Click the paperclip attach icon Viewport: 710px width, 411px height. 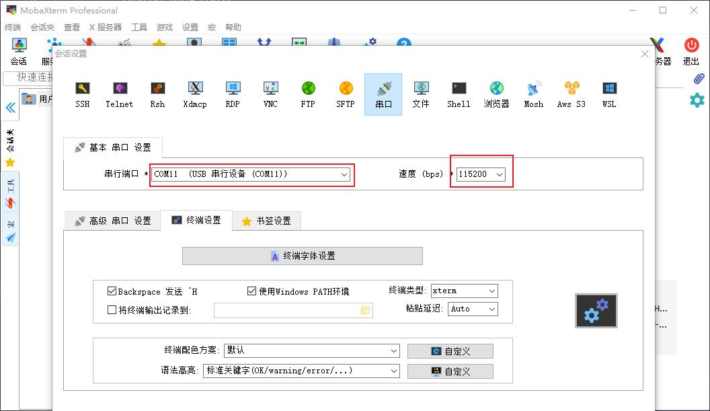[699, 79]
